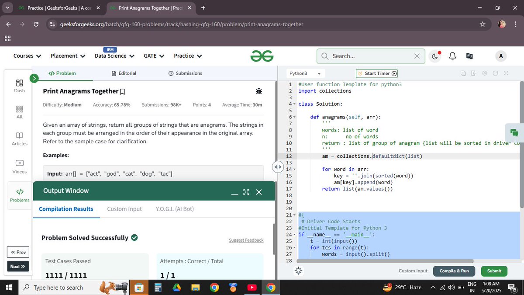This screenshot has width=524, height=295.
Task: Open the Dash sidebar item
Action: (20, 86)
